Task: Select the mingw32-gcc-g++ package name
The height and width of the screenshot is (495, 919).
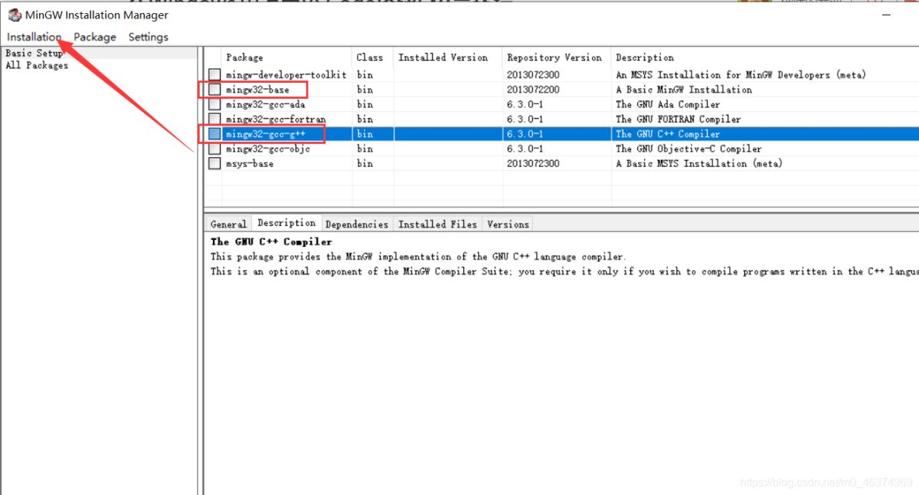Action: (x=265, y=134)
